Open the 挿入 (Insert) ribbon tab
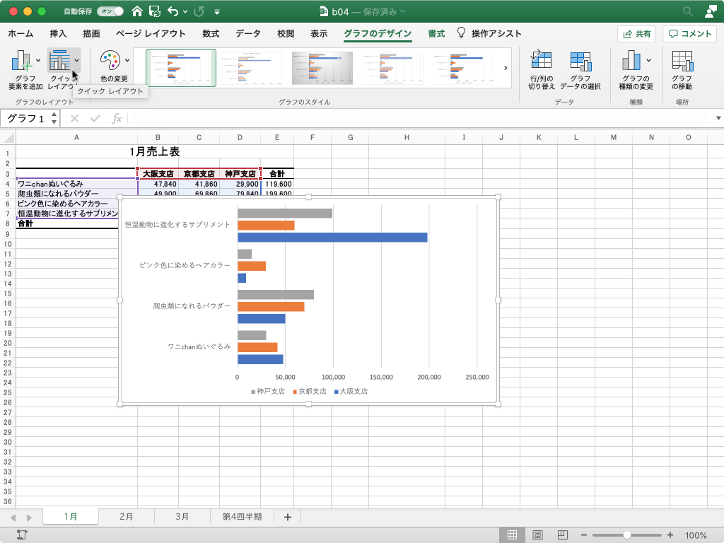 (x=58, y=33)
